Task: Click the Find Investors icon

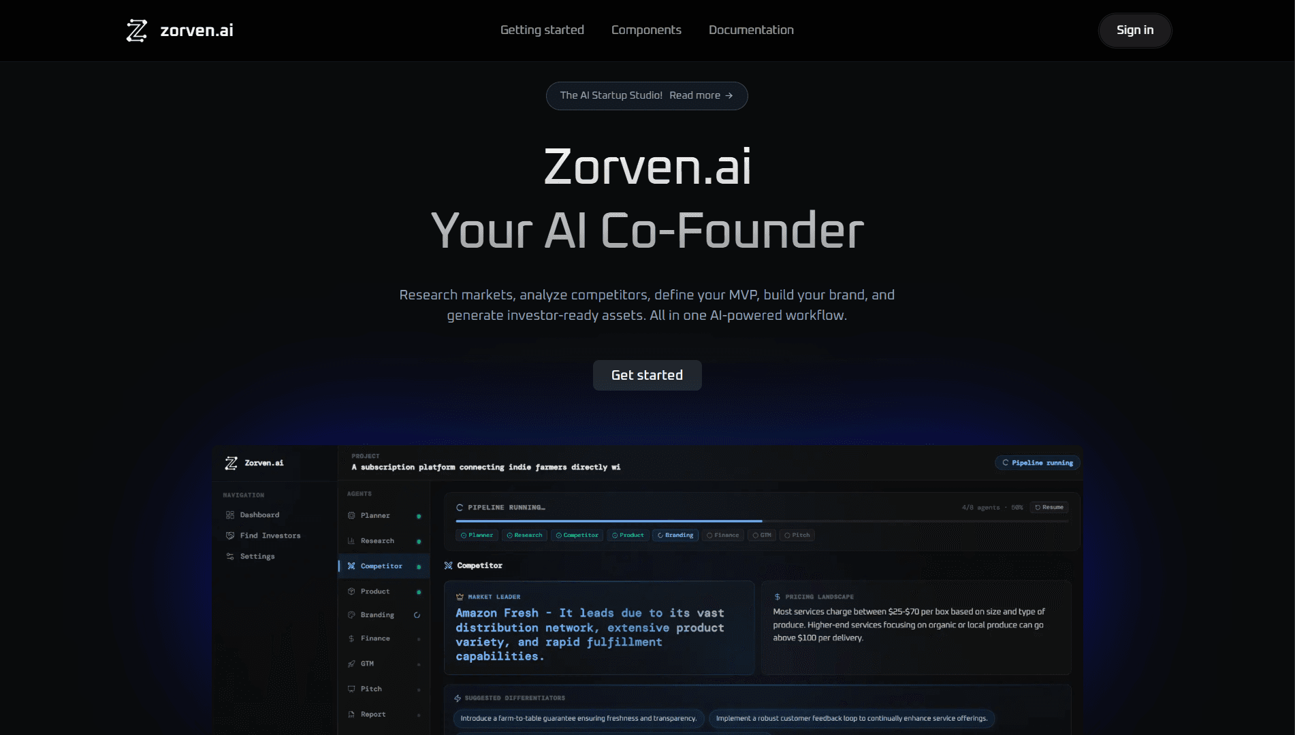Action: click(230, 536)
